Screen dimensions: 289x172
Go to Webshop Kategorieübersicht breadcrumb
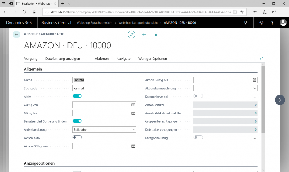pos(138,23)
